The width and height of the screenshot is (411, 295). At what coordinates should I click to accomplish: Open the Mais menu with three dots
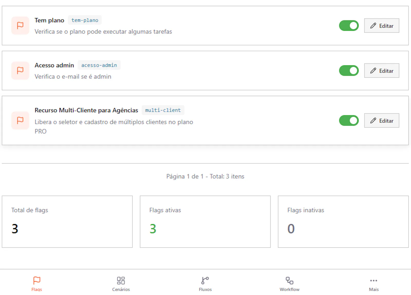(374, 284)
